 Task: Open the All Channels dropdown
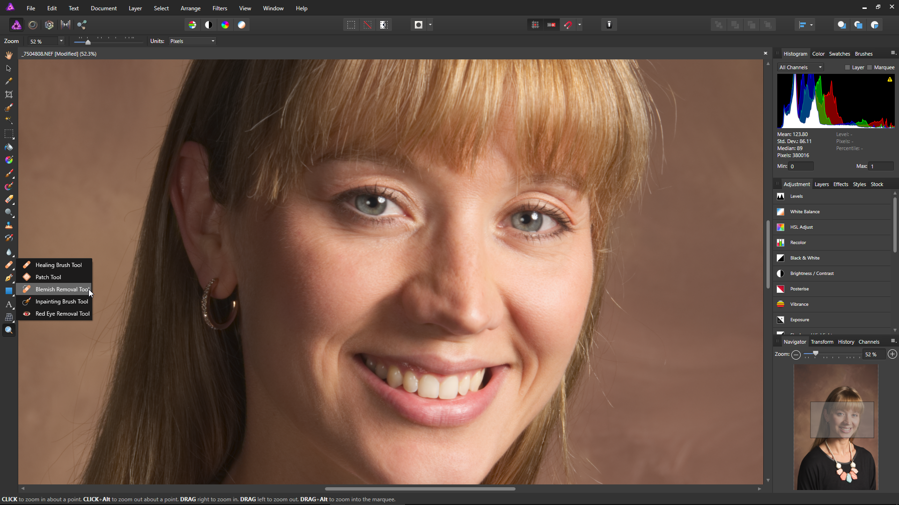pyautogui.click(x=800, y=67)
